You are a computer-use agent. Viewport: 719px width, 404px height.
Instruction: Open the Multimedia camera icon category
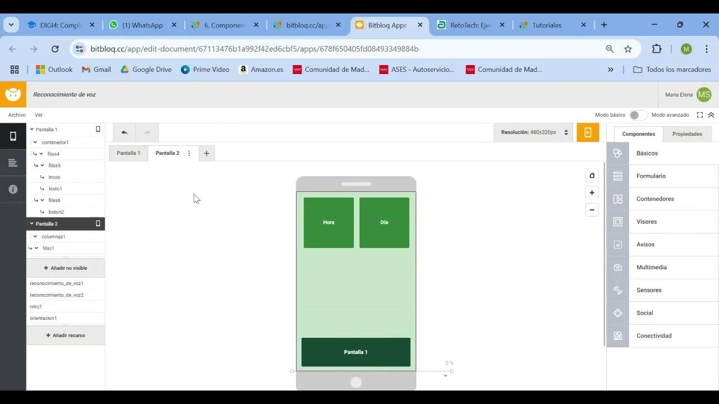(618, 267)
